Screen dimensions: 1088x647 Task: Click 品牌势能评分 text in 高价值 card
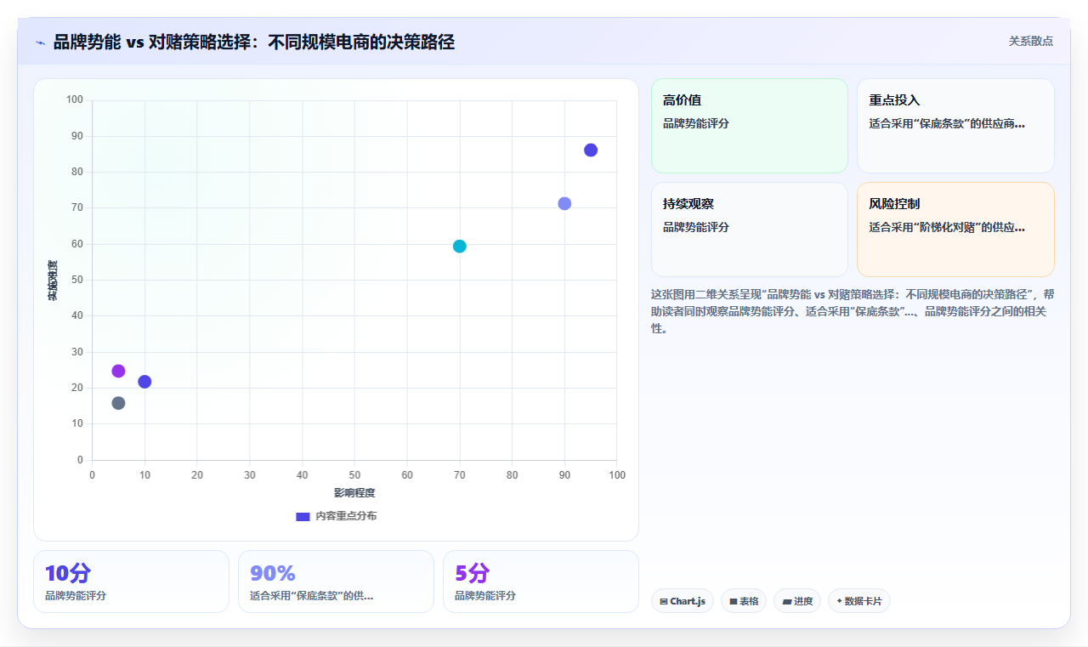point(696,123)
